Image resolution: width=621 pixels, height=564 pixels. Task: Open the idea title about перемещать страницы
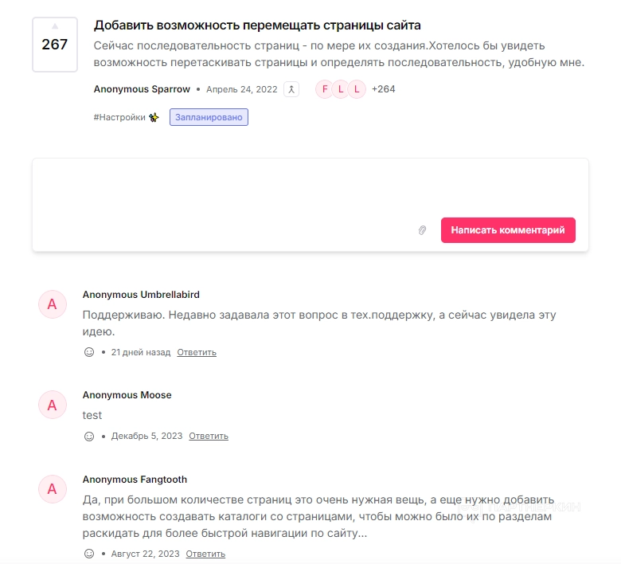(257, 25)
